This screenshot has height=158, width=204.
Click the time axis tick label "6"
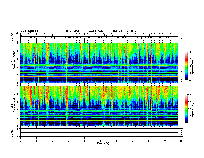click(117, 141)
